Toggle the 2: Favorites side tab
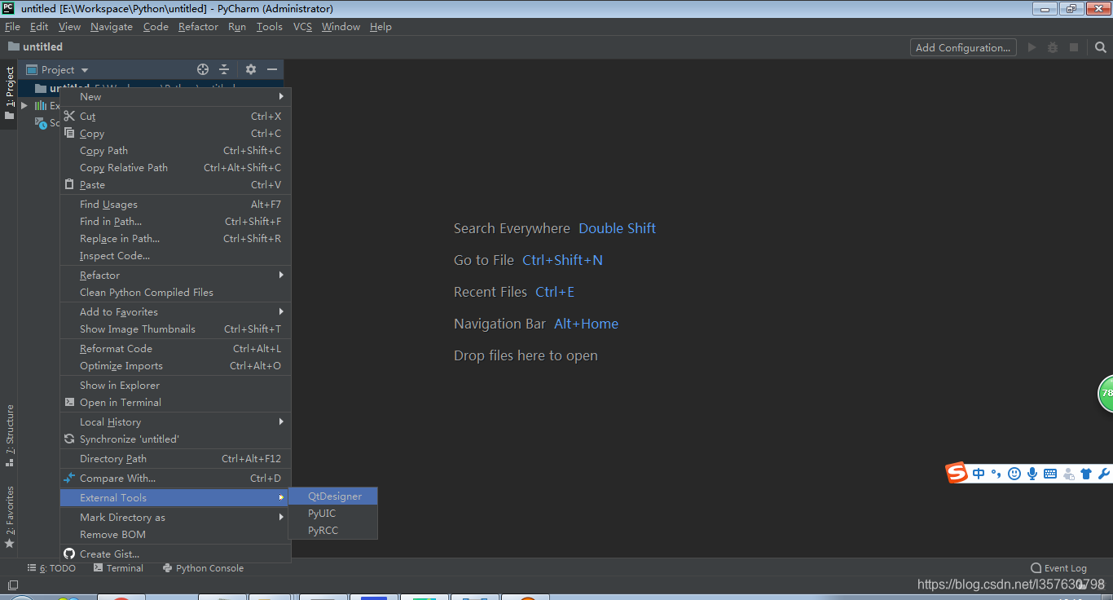Image resolution: width=1113 pixels, height=600 pixels. 9,516
